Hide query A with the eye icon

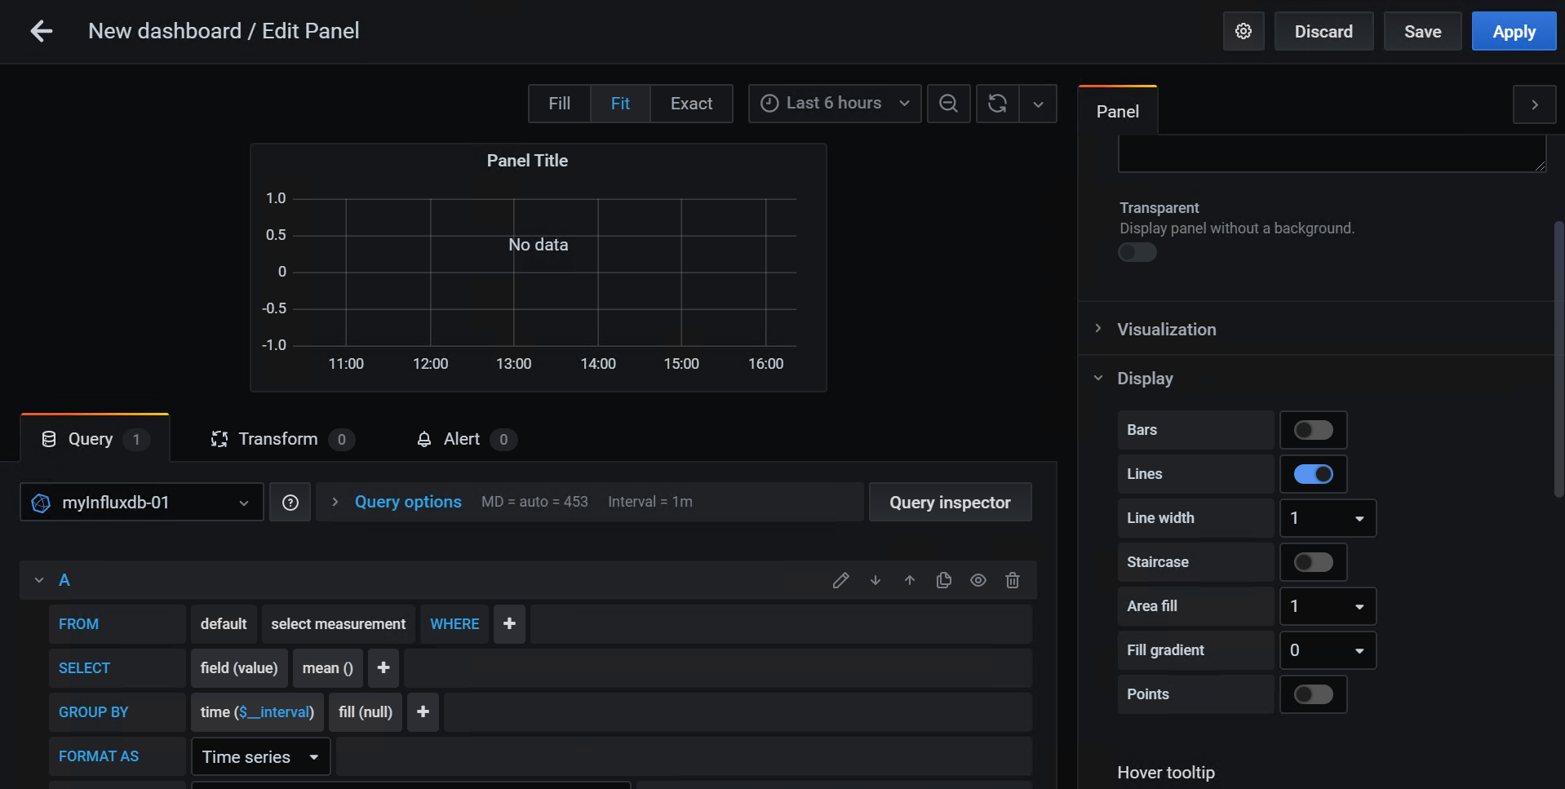pos(978,580)
